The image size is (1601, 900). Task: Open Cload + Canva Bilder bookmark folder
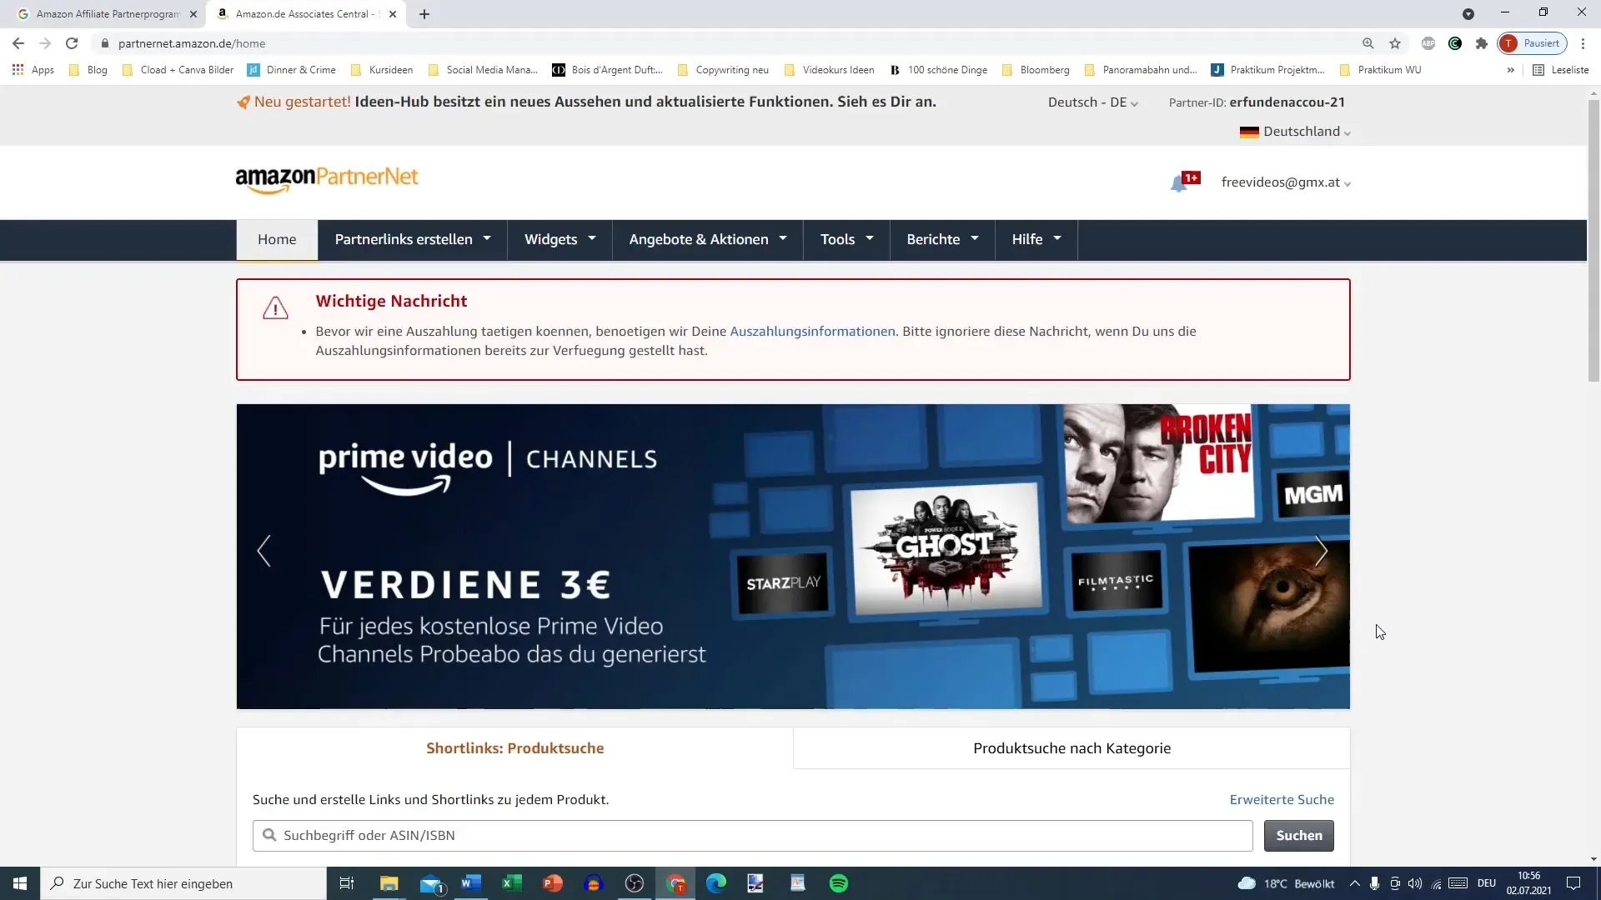click(x=178, y=70)
